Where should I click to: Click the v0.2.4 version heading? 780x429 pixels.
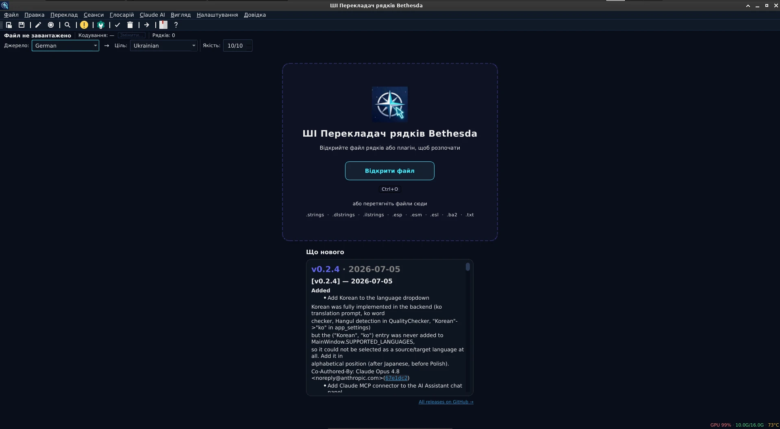325,269
